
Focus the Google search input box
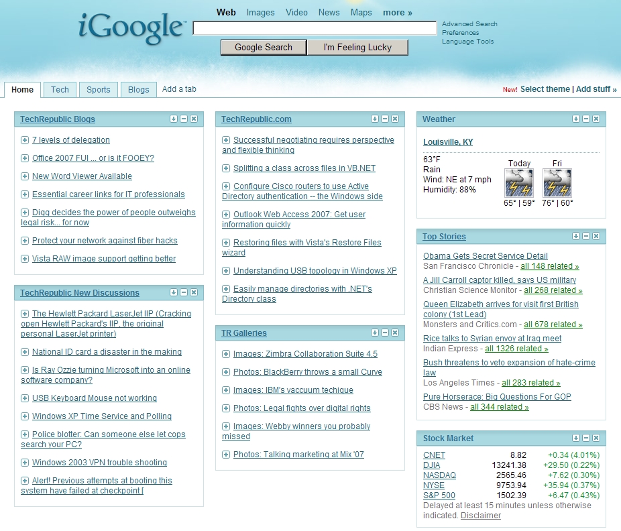[x=315, y=28]
